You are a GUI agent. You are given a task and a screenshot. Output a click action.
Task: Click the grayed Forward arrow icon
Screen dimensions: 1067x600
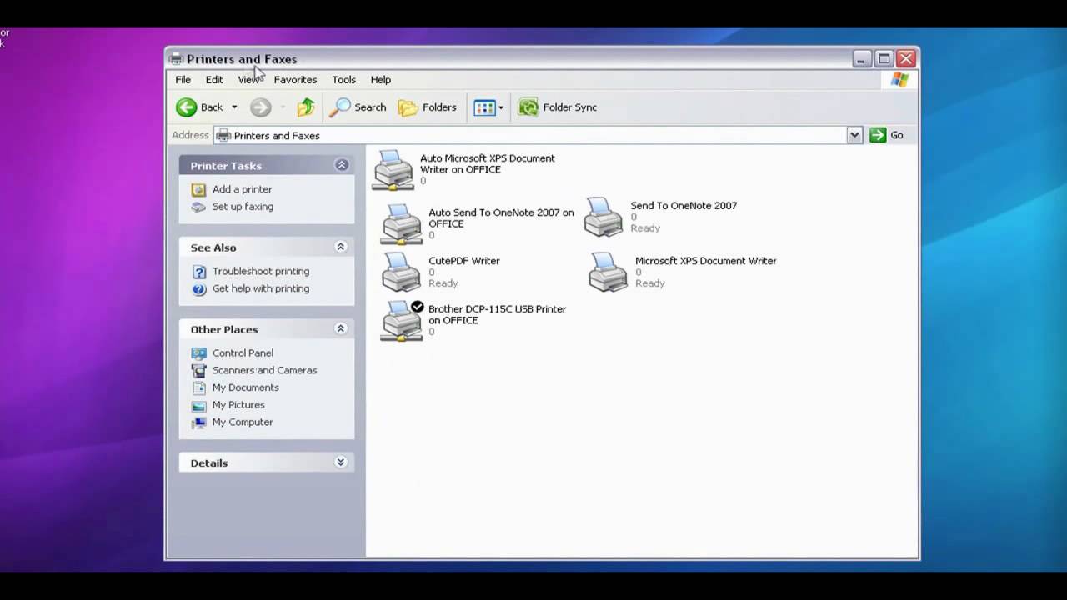click(260, 107)
